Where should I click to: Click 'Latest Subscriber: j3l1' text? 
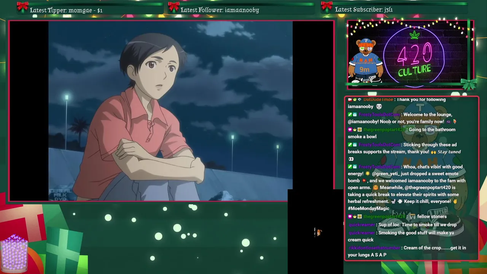[x=364, y=10]
